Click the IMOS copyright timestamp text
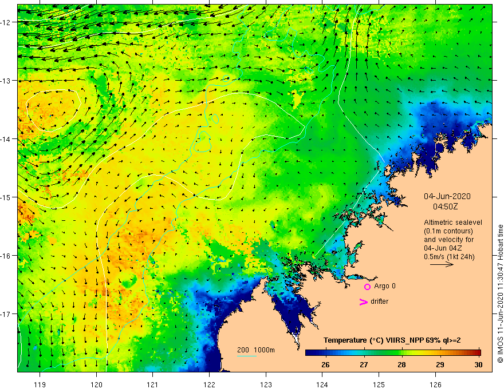The image size is (504, 389). (500, 293)
